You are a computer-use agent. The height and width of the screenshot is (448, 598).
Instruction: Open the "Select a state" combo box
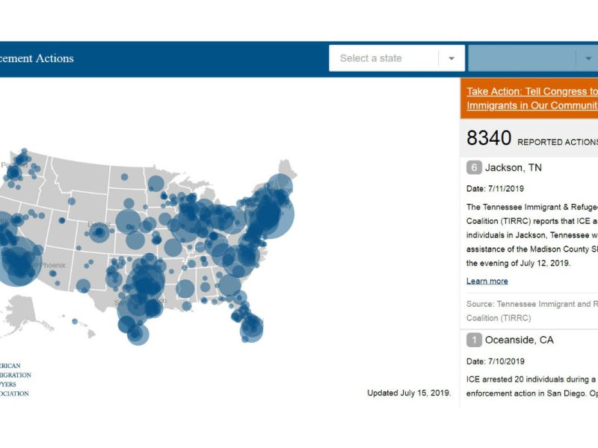pyautogui.click(x=383, y=58)
